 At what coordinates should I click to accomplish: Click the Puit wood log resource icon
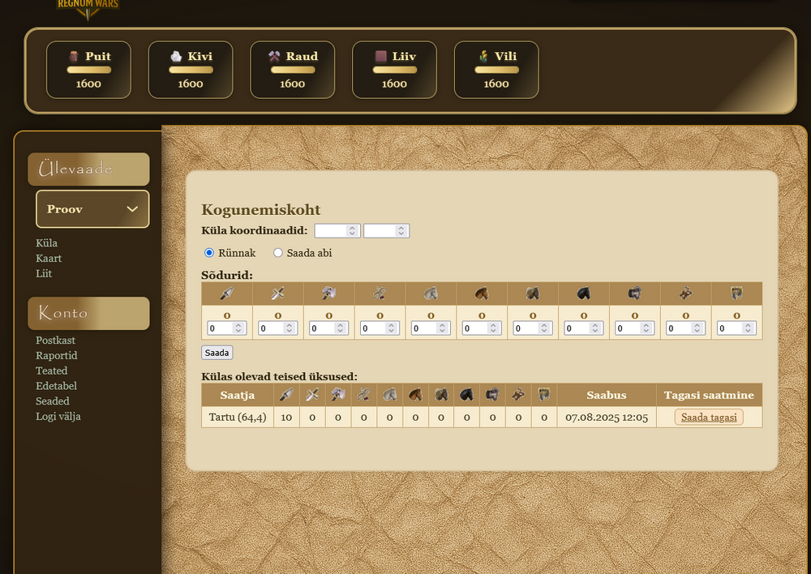click(74, 57)
